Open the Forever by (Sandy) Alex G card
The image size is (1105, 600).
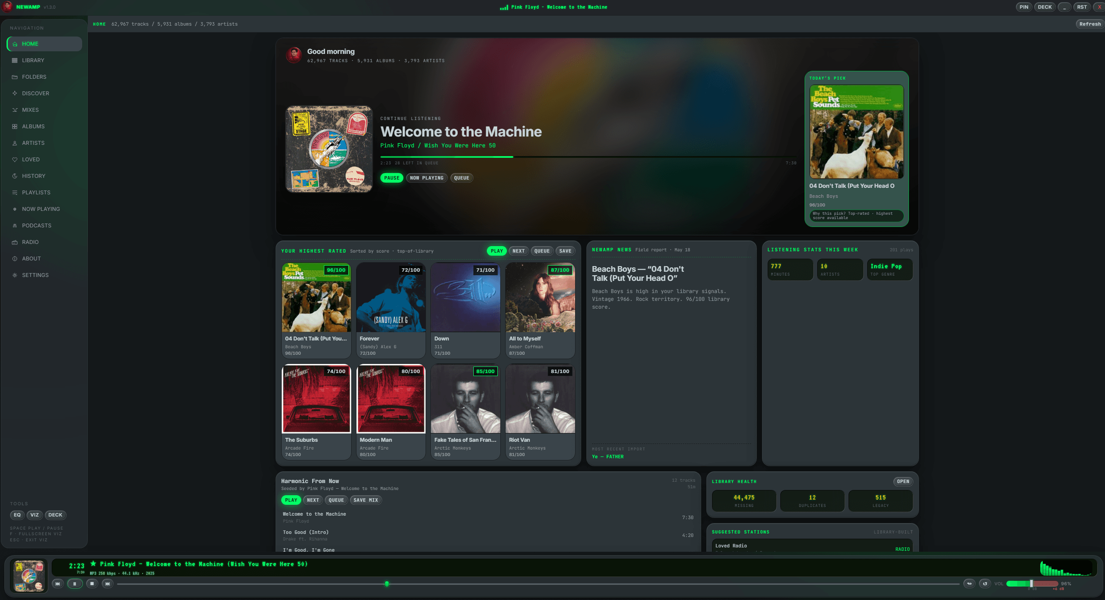coord(391,310)
